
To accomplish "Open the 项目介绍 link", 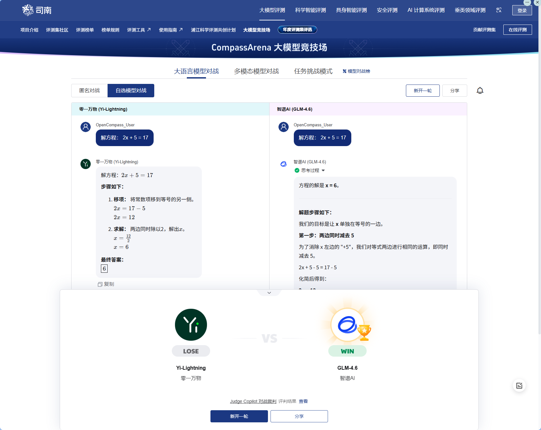I will pyautogui.click(x=29, y=30).
